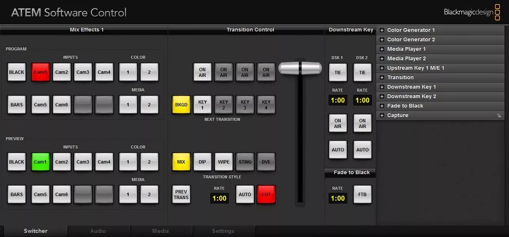Put DSK 2 ON AIR

point(363,123)
